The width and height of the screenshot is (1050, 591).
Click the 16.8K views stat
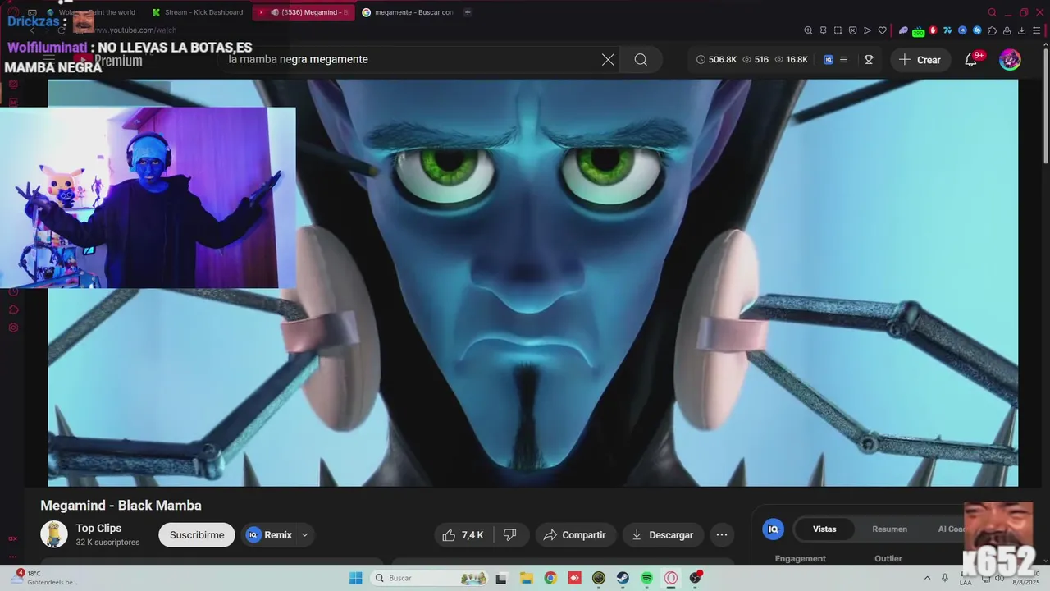[792, 59]
